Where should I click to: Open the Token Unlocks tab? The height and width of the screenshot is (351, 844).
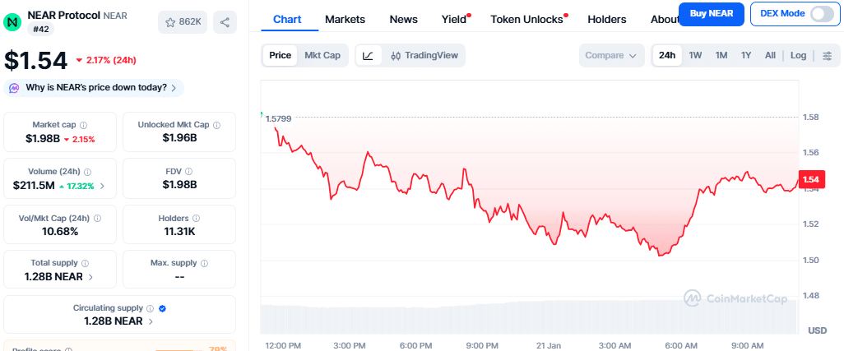(526, 20)
